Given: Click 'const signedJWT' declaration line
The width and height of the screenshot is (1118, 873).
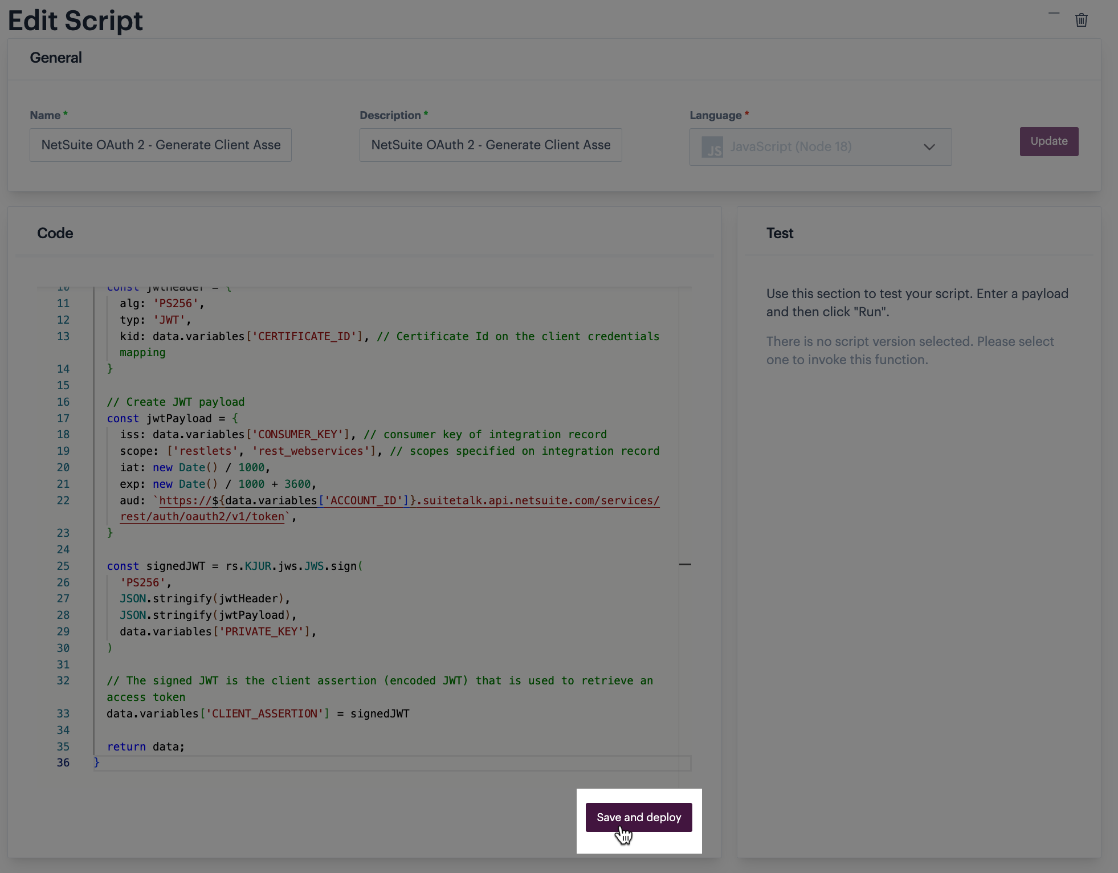Looking at the screenshot, I should (x=234, y=566).
